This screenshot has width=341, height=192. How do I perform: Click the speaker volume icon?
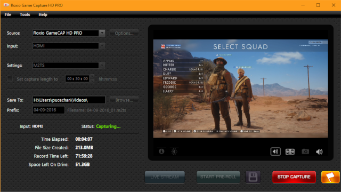319,151
